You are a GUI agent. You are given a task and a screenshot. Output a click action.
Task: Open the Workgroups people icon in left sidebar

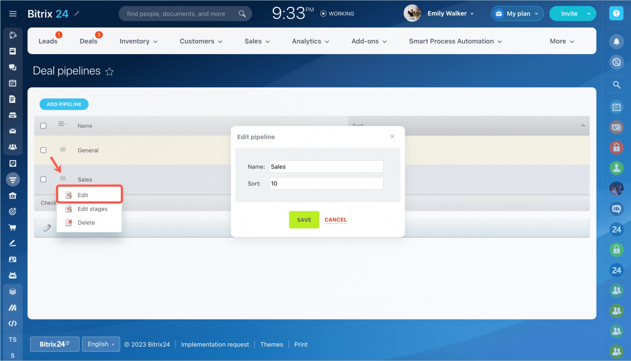tap(13, 147)
